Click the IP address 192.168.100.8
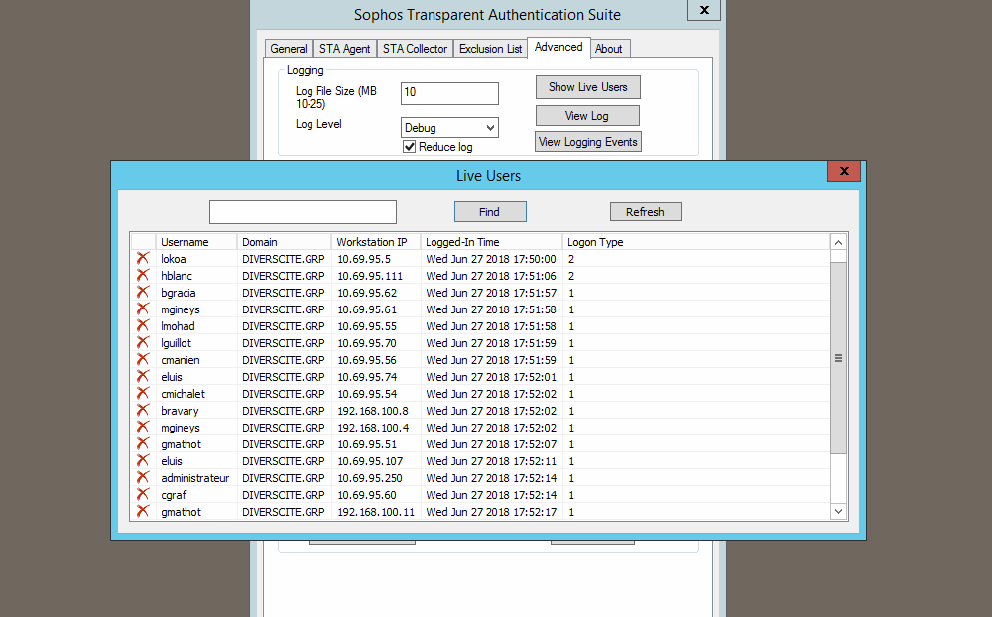The height and width of the screenshot is (617, 992). click(373, 411)
